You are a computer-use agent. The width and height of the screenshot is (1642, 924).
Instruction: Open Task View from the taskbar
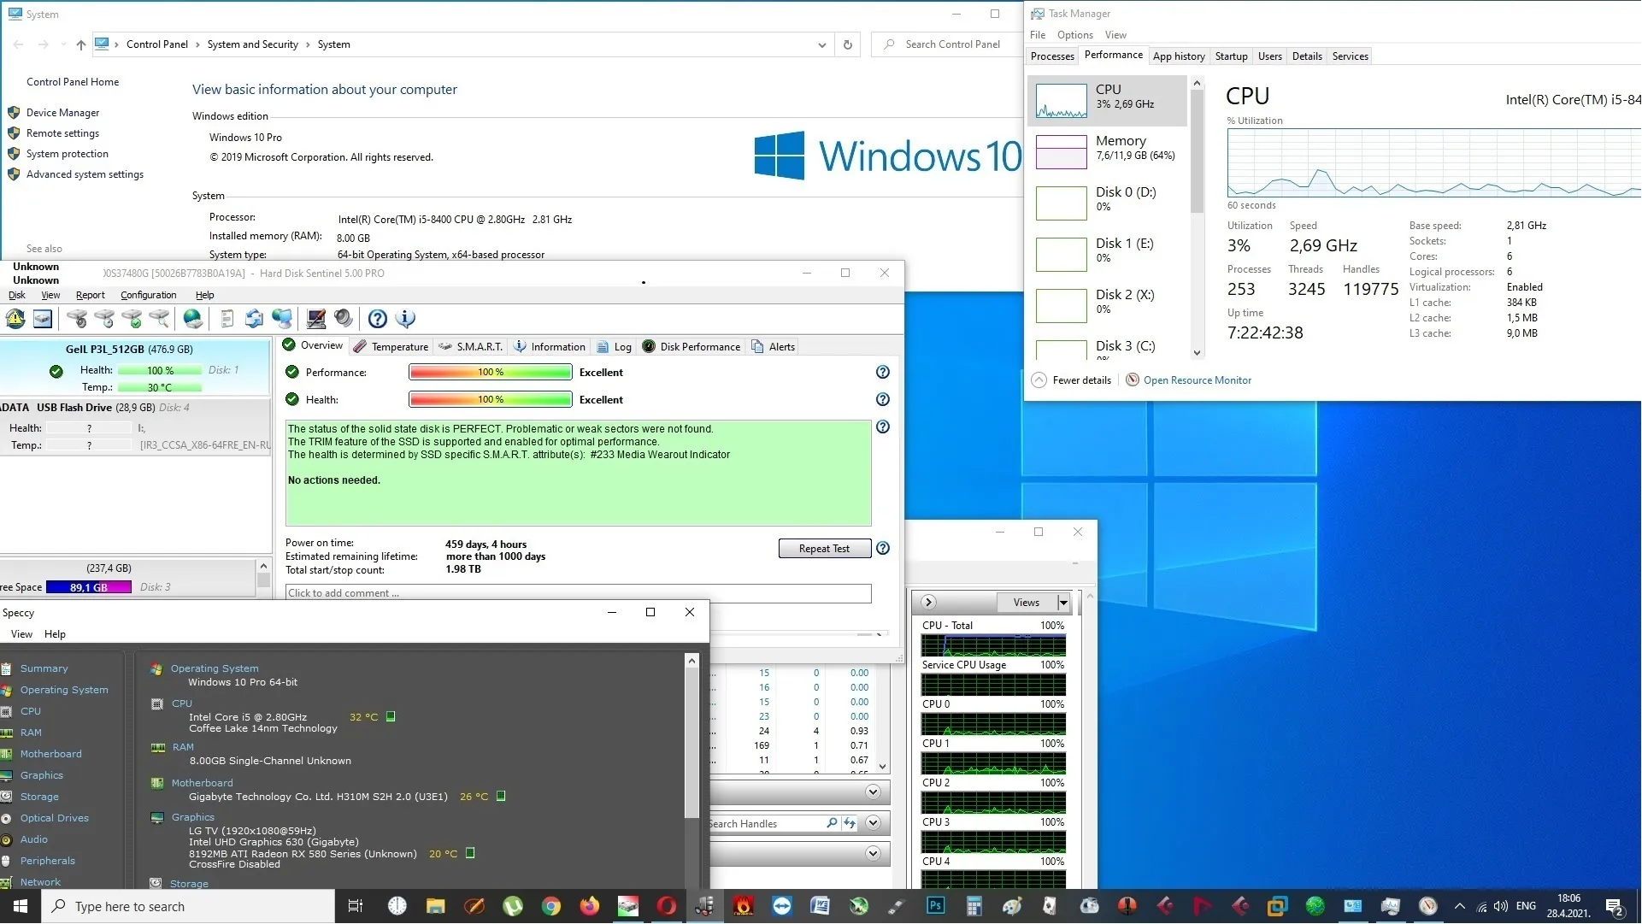click(x=356, y=906)
